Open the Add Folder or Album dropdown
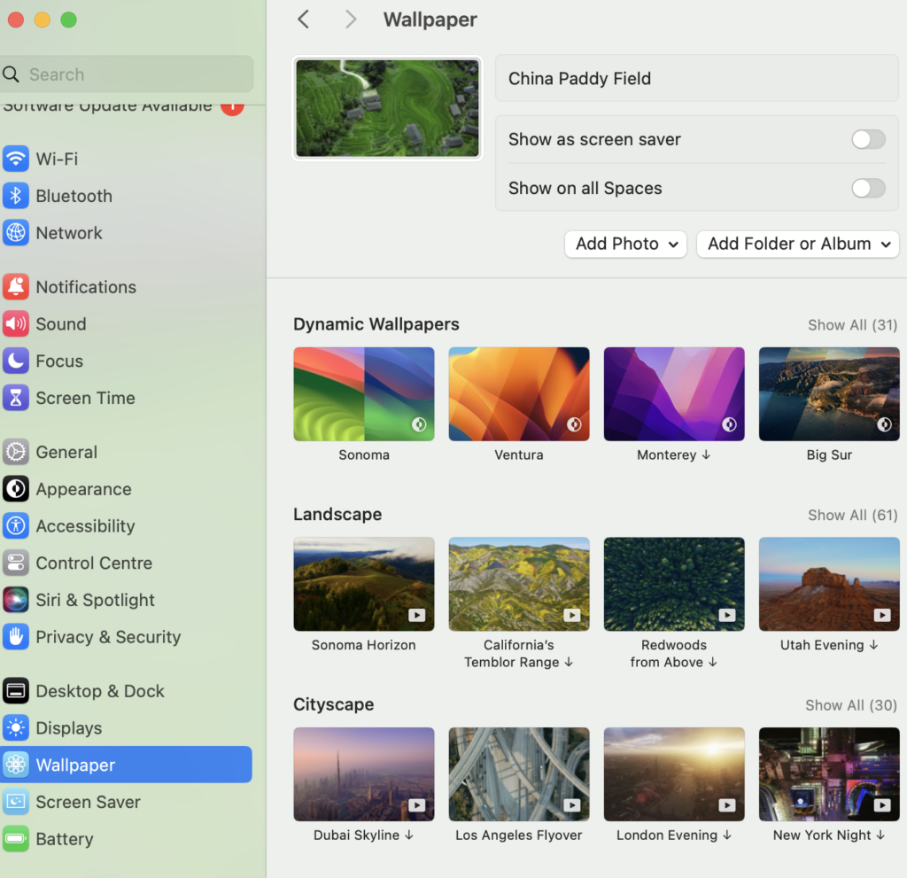Screen dimensions: 907x878 [797, 244]
